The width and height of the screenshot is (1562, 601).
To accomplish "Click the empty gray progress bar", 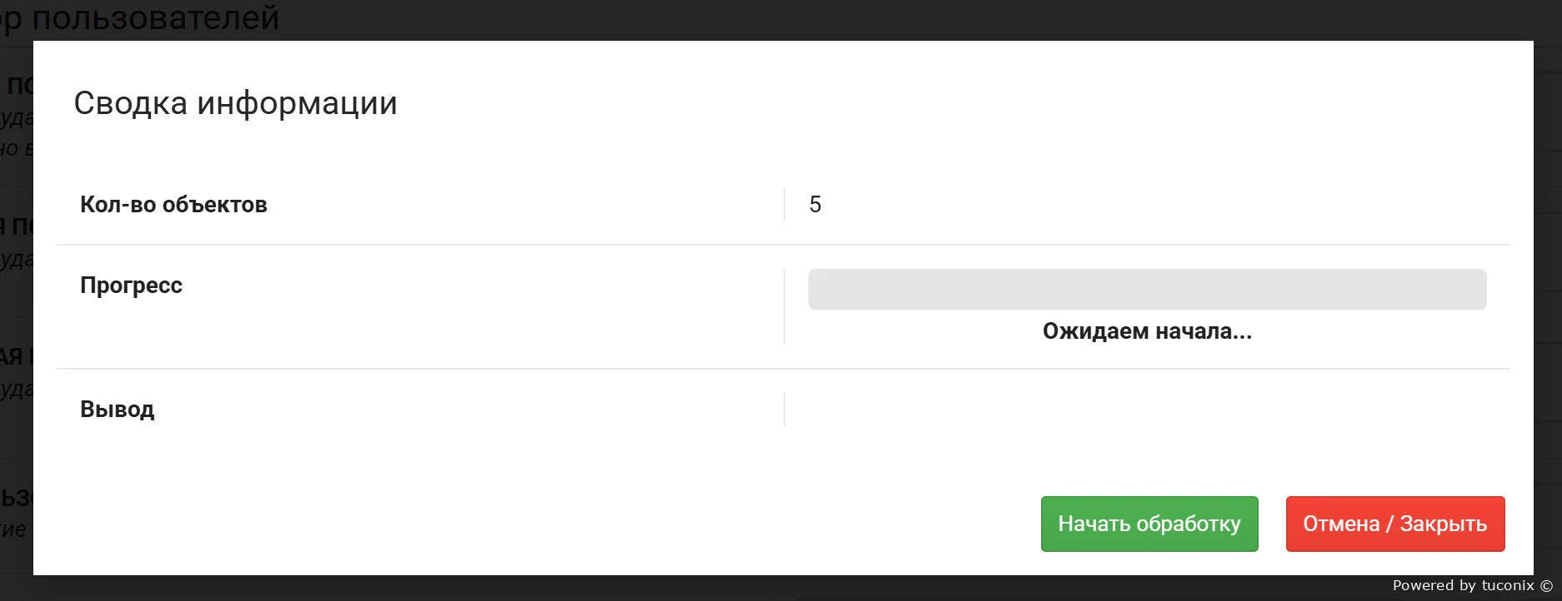I will [1147, 289].
